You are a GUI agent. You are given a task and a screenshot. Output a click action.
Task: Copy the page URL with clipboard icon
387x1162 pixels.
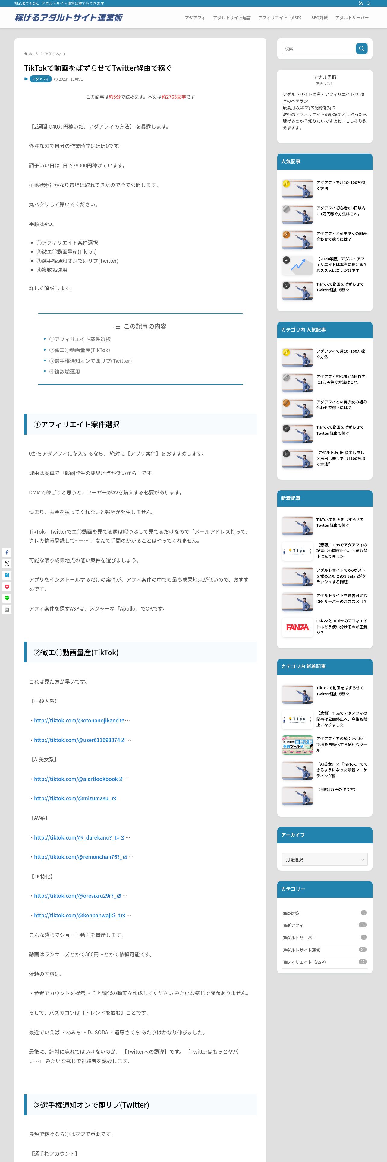click(7, 610)
